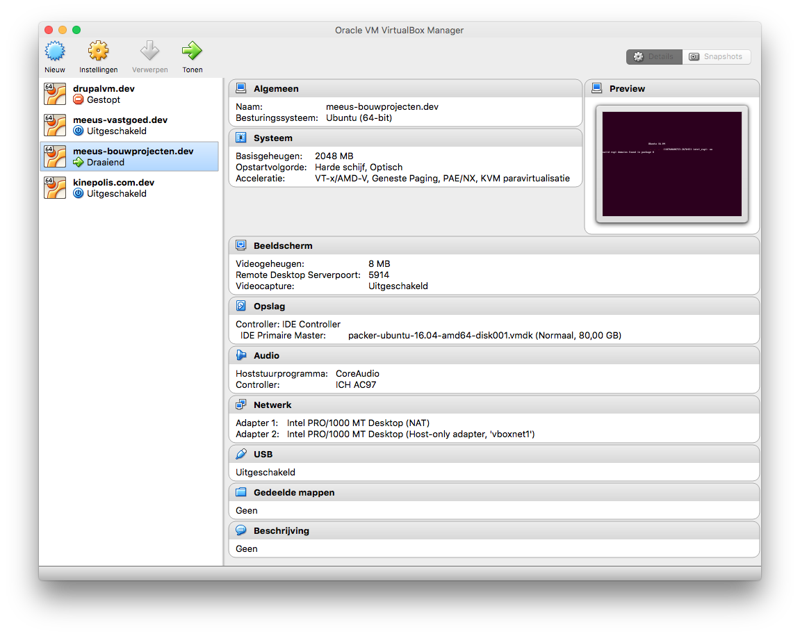
Task: Click the Netwerk section icon
Action: [241, 404]
